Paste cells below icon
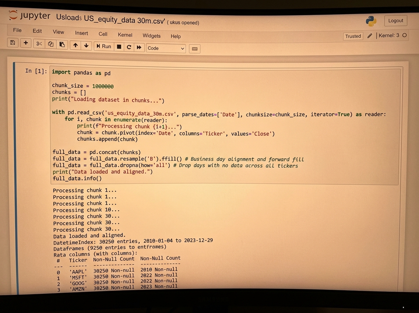This screenshot has width=419, height=313. pyautogui.click(x=62, y=44)
